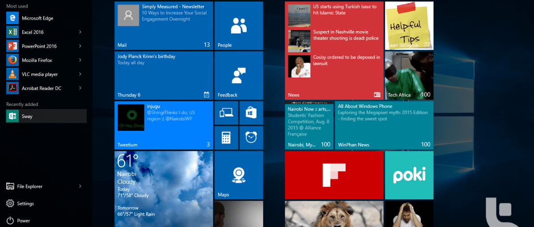
Task: Launch PowerPoint 2016 icon
Action: click(x=12, y=46)
